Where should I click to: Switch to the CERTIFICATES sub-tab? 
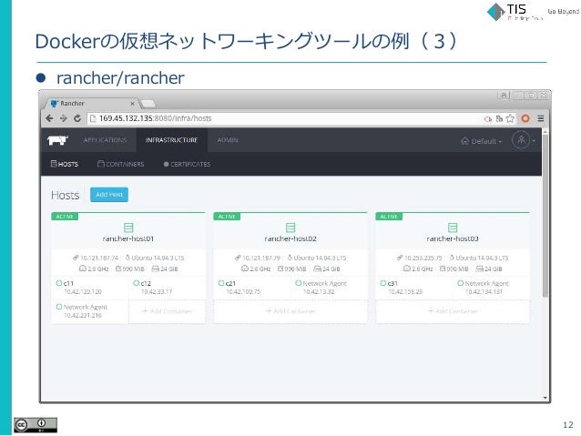point(187,164)
